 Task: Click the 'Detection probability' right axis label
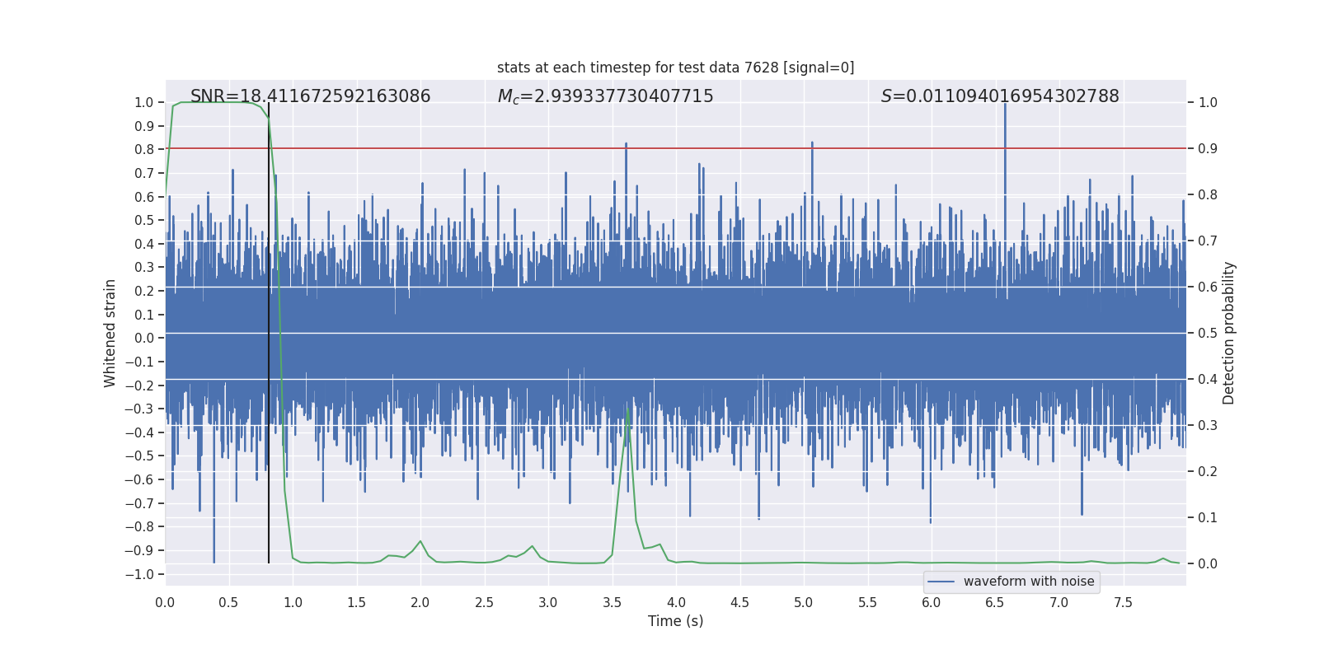click(1228, 333)
